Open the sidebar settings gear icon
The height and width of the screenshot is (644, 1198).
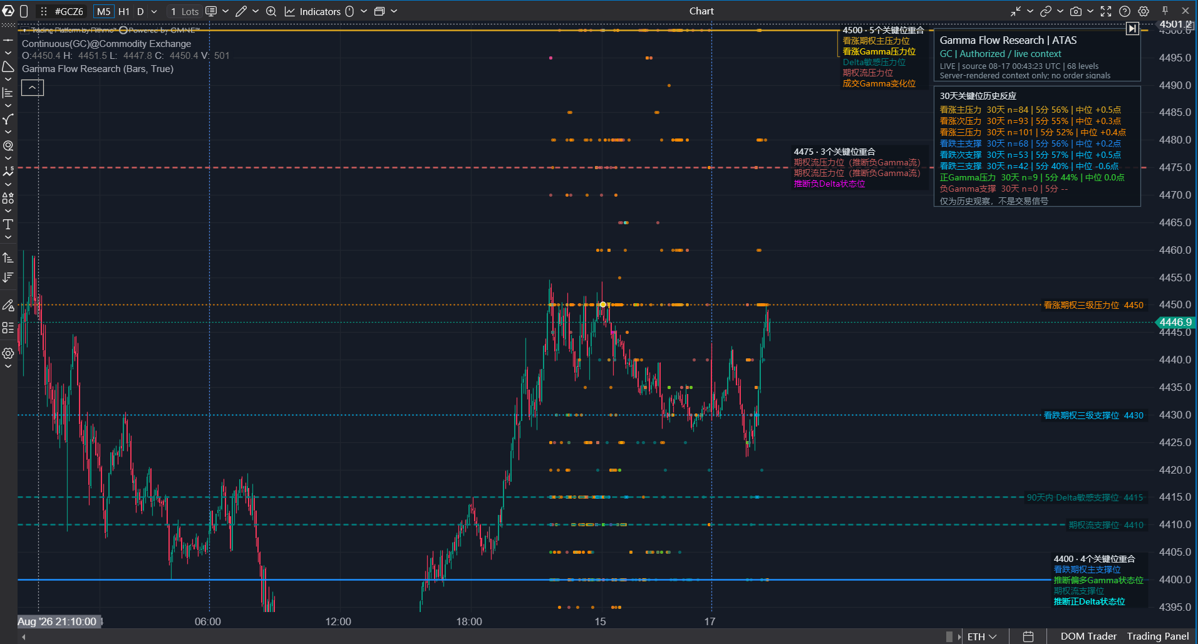[x=8, y=353]
